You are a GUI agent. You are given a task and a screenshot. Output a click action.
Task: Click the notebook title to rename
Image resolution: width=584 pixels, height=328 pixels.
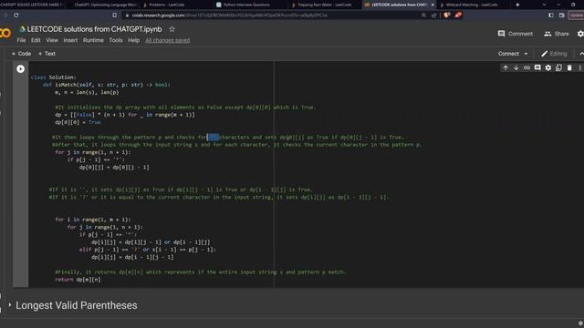click(x=94, y=29)
